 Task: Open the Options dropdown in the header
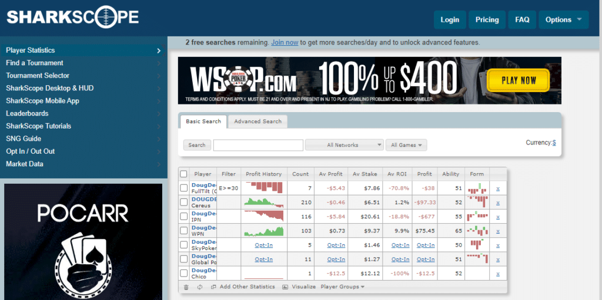pyautogui.click(x=564, y=19)
